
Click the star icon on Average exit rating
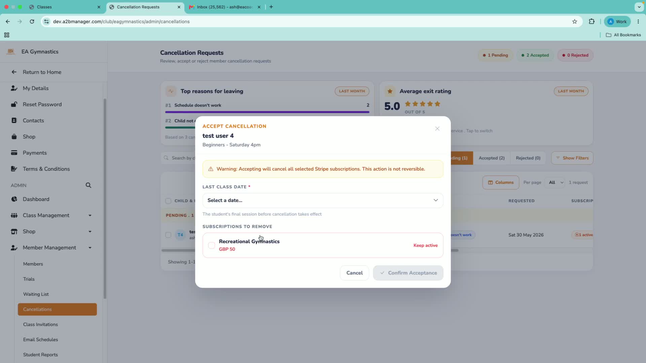(390, 91)
